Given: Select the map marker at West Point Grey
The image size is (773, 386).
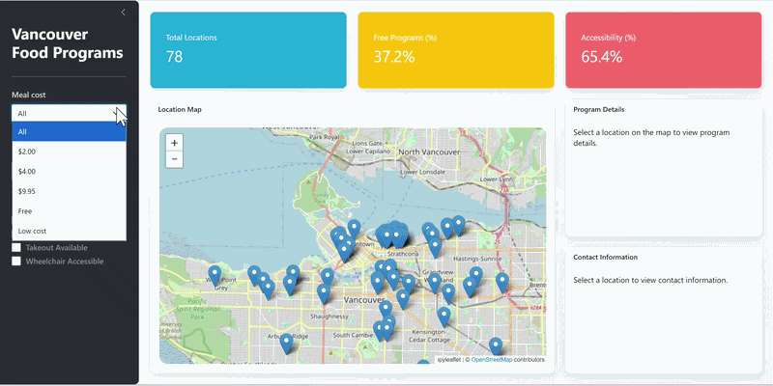Looking at the screenshot, I should pos(215,276).
